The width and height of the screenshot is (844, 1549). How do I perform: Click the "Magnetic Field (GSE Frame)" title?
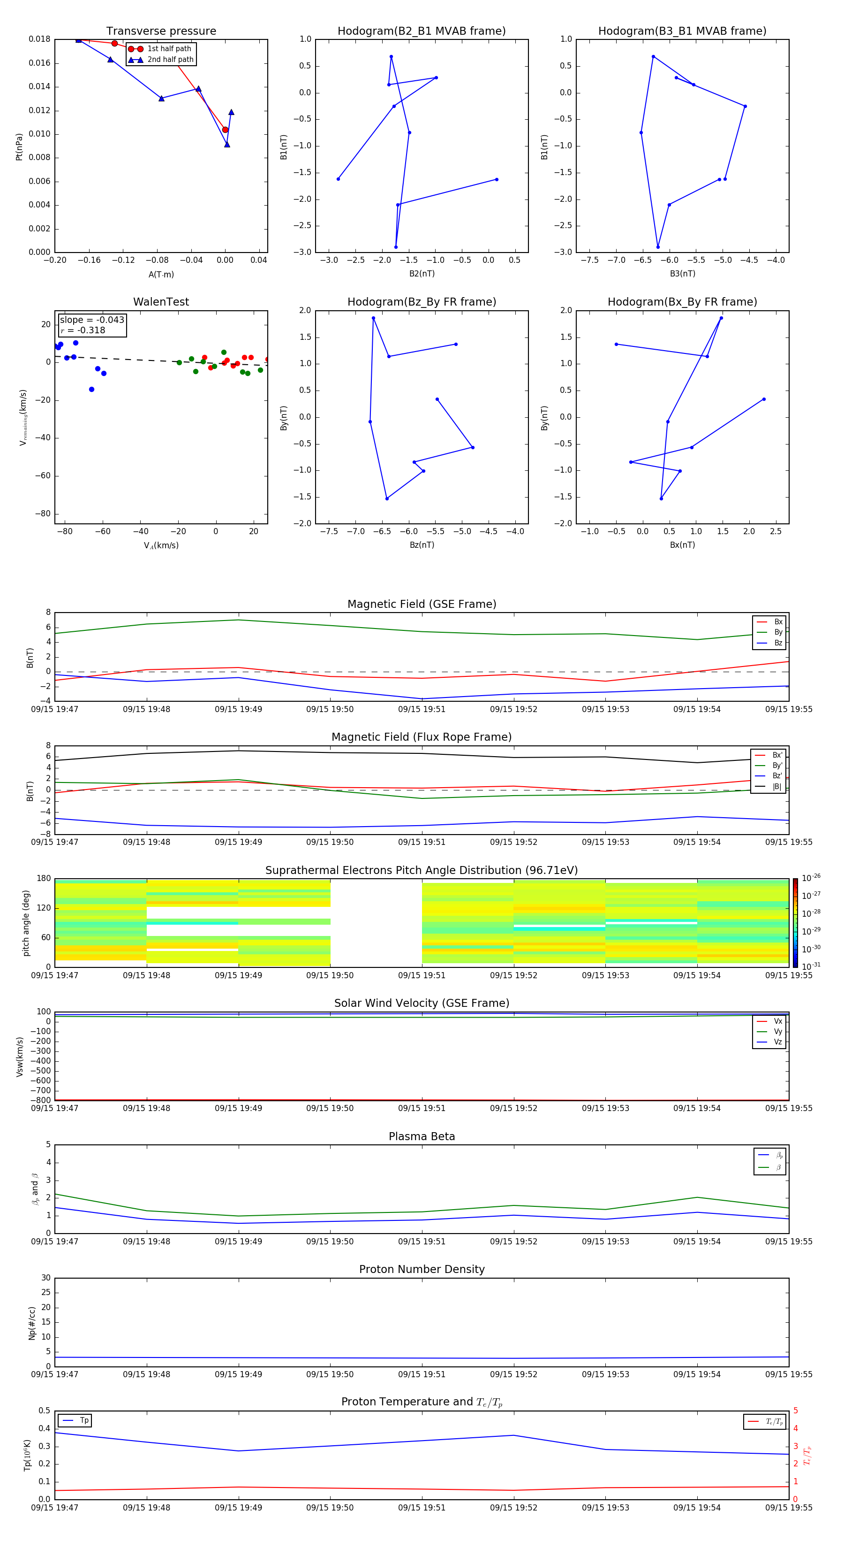[422, 604]
